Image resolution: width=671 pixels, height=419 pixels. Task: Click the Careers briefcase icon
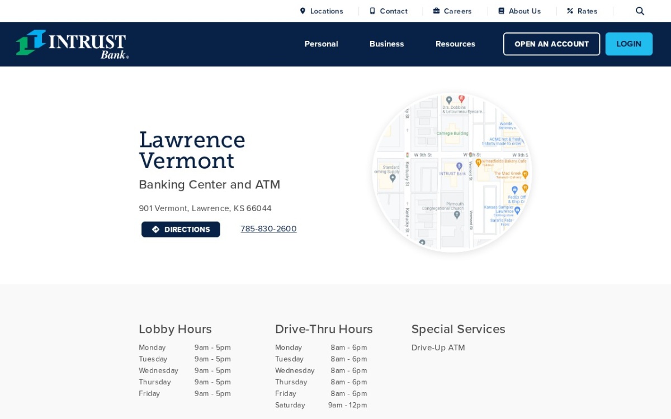(436, 11)
